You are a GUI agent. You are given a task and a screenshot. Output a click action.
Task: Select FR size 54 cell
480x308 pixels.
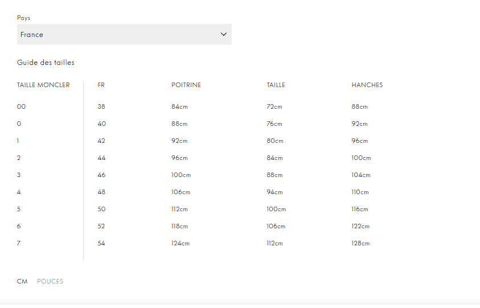pyautogui.click(x=101, y=244)
